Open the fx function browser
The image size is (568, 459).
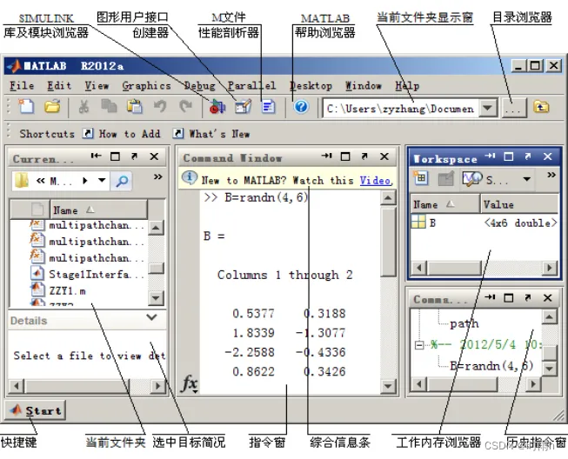click(190, 383)
